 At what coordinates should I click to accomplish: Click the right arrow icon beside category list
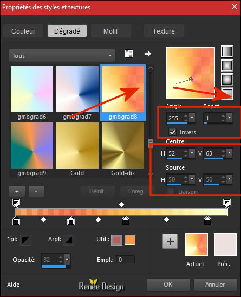[148, 54]
